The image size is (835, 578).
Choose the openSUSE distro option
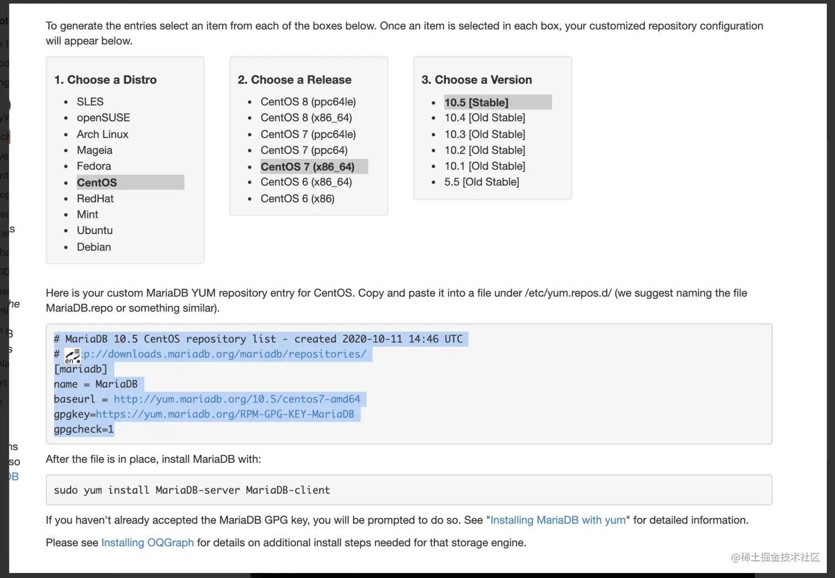(103, 118)
